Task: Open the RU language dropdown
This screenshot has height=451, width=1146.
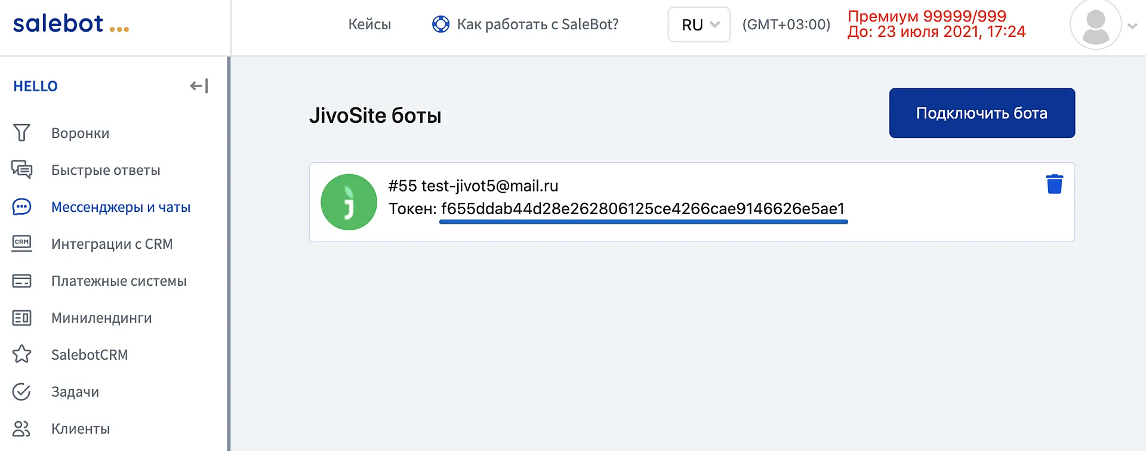Action: pos(698,24)
